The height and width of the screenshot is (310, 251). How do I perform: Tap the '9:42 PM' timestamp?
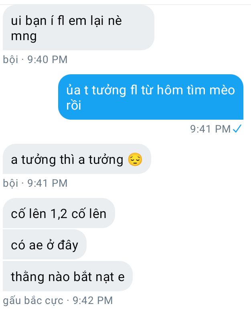pyautogui.click(x=93, y=300)
